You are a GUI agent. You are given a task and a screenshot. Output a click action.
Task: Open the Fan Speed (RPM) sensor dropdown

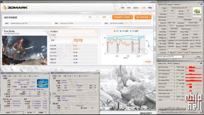[174, 80]
